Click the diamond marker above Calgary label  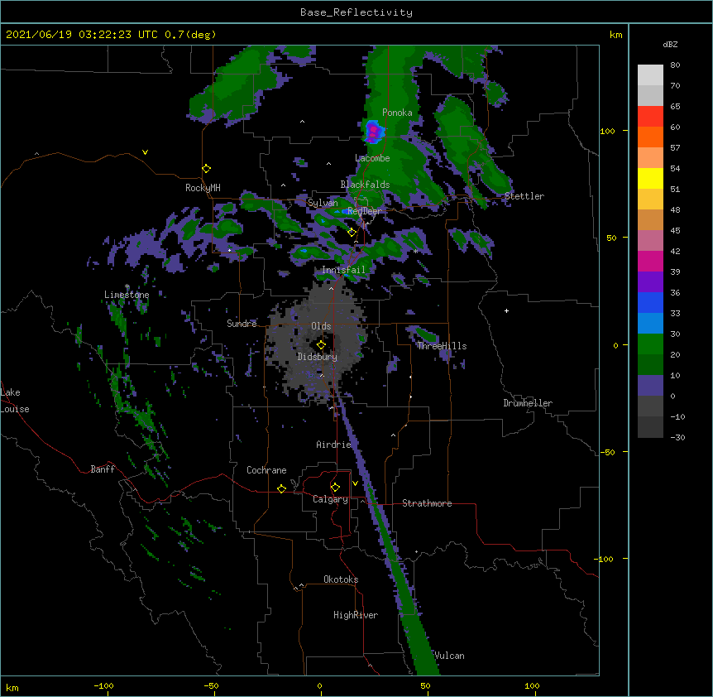click(335, 488)
